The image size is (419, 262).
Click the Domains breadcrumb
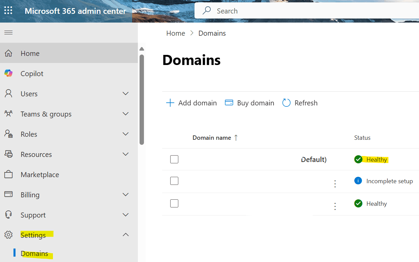[x=212, y=33]
